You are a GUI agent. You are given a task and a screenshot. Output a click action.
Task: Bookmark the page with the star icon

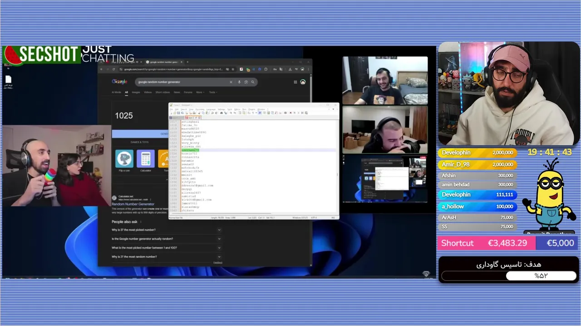pos(233,69)
